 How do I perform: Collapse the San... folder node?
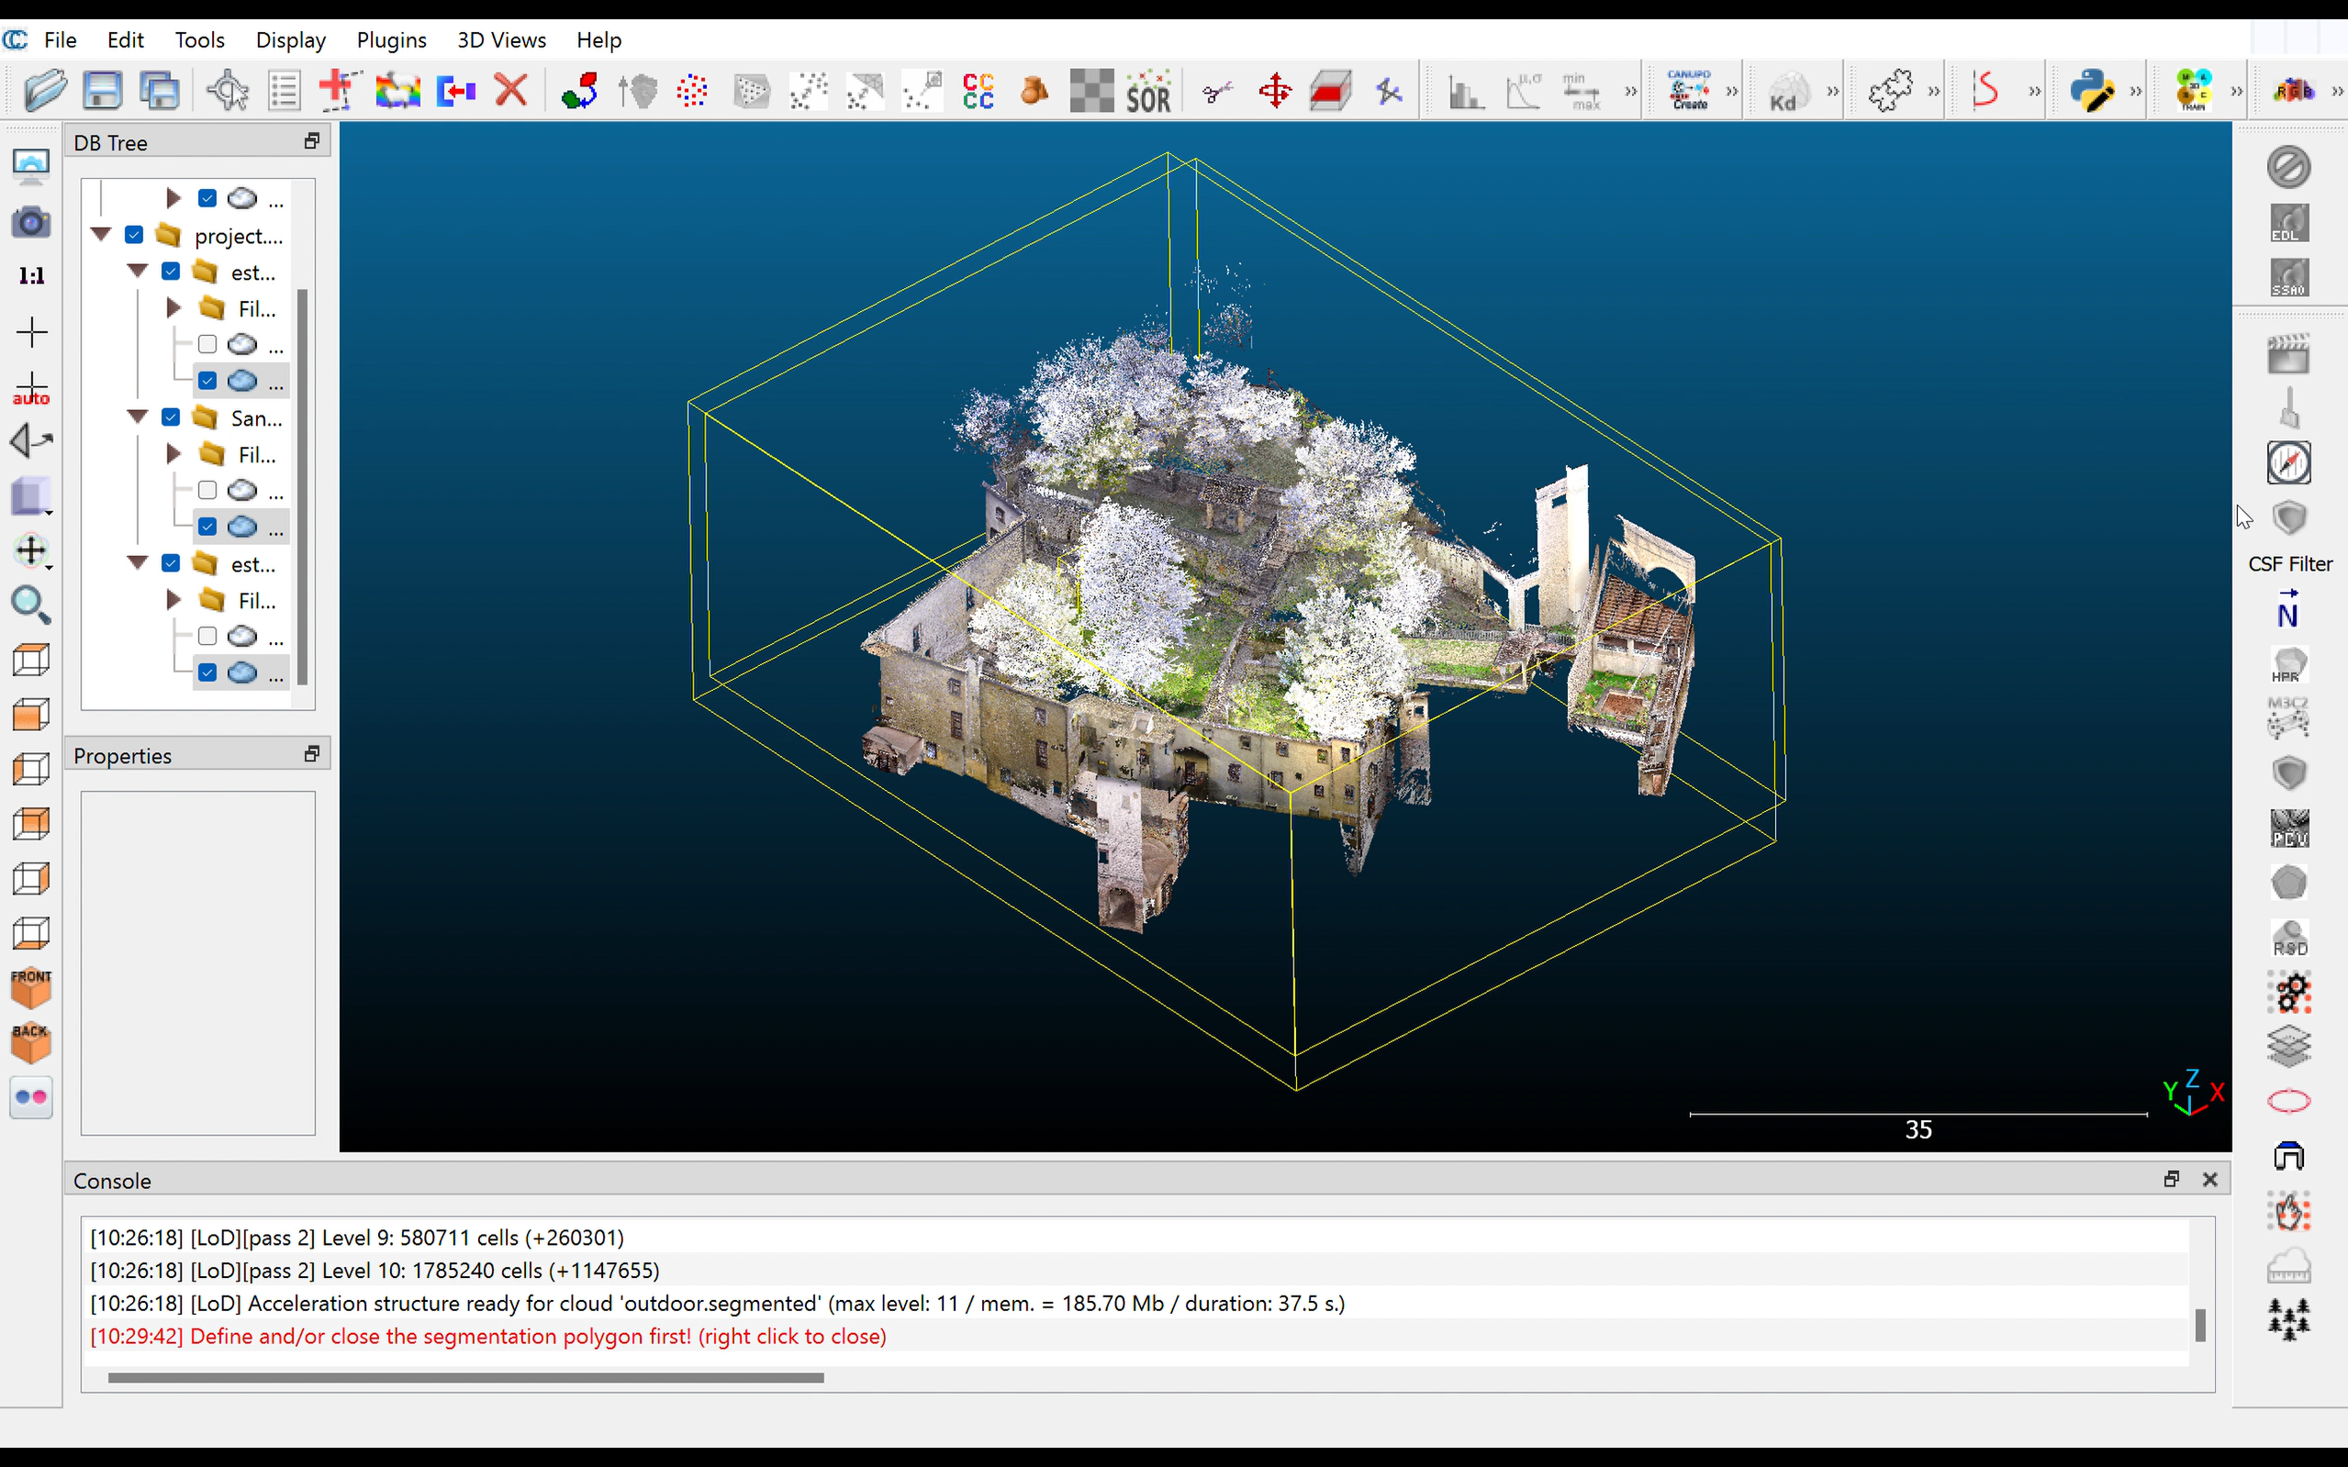(138, 417)
